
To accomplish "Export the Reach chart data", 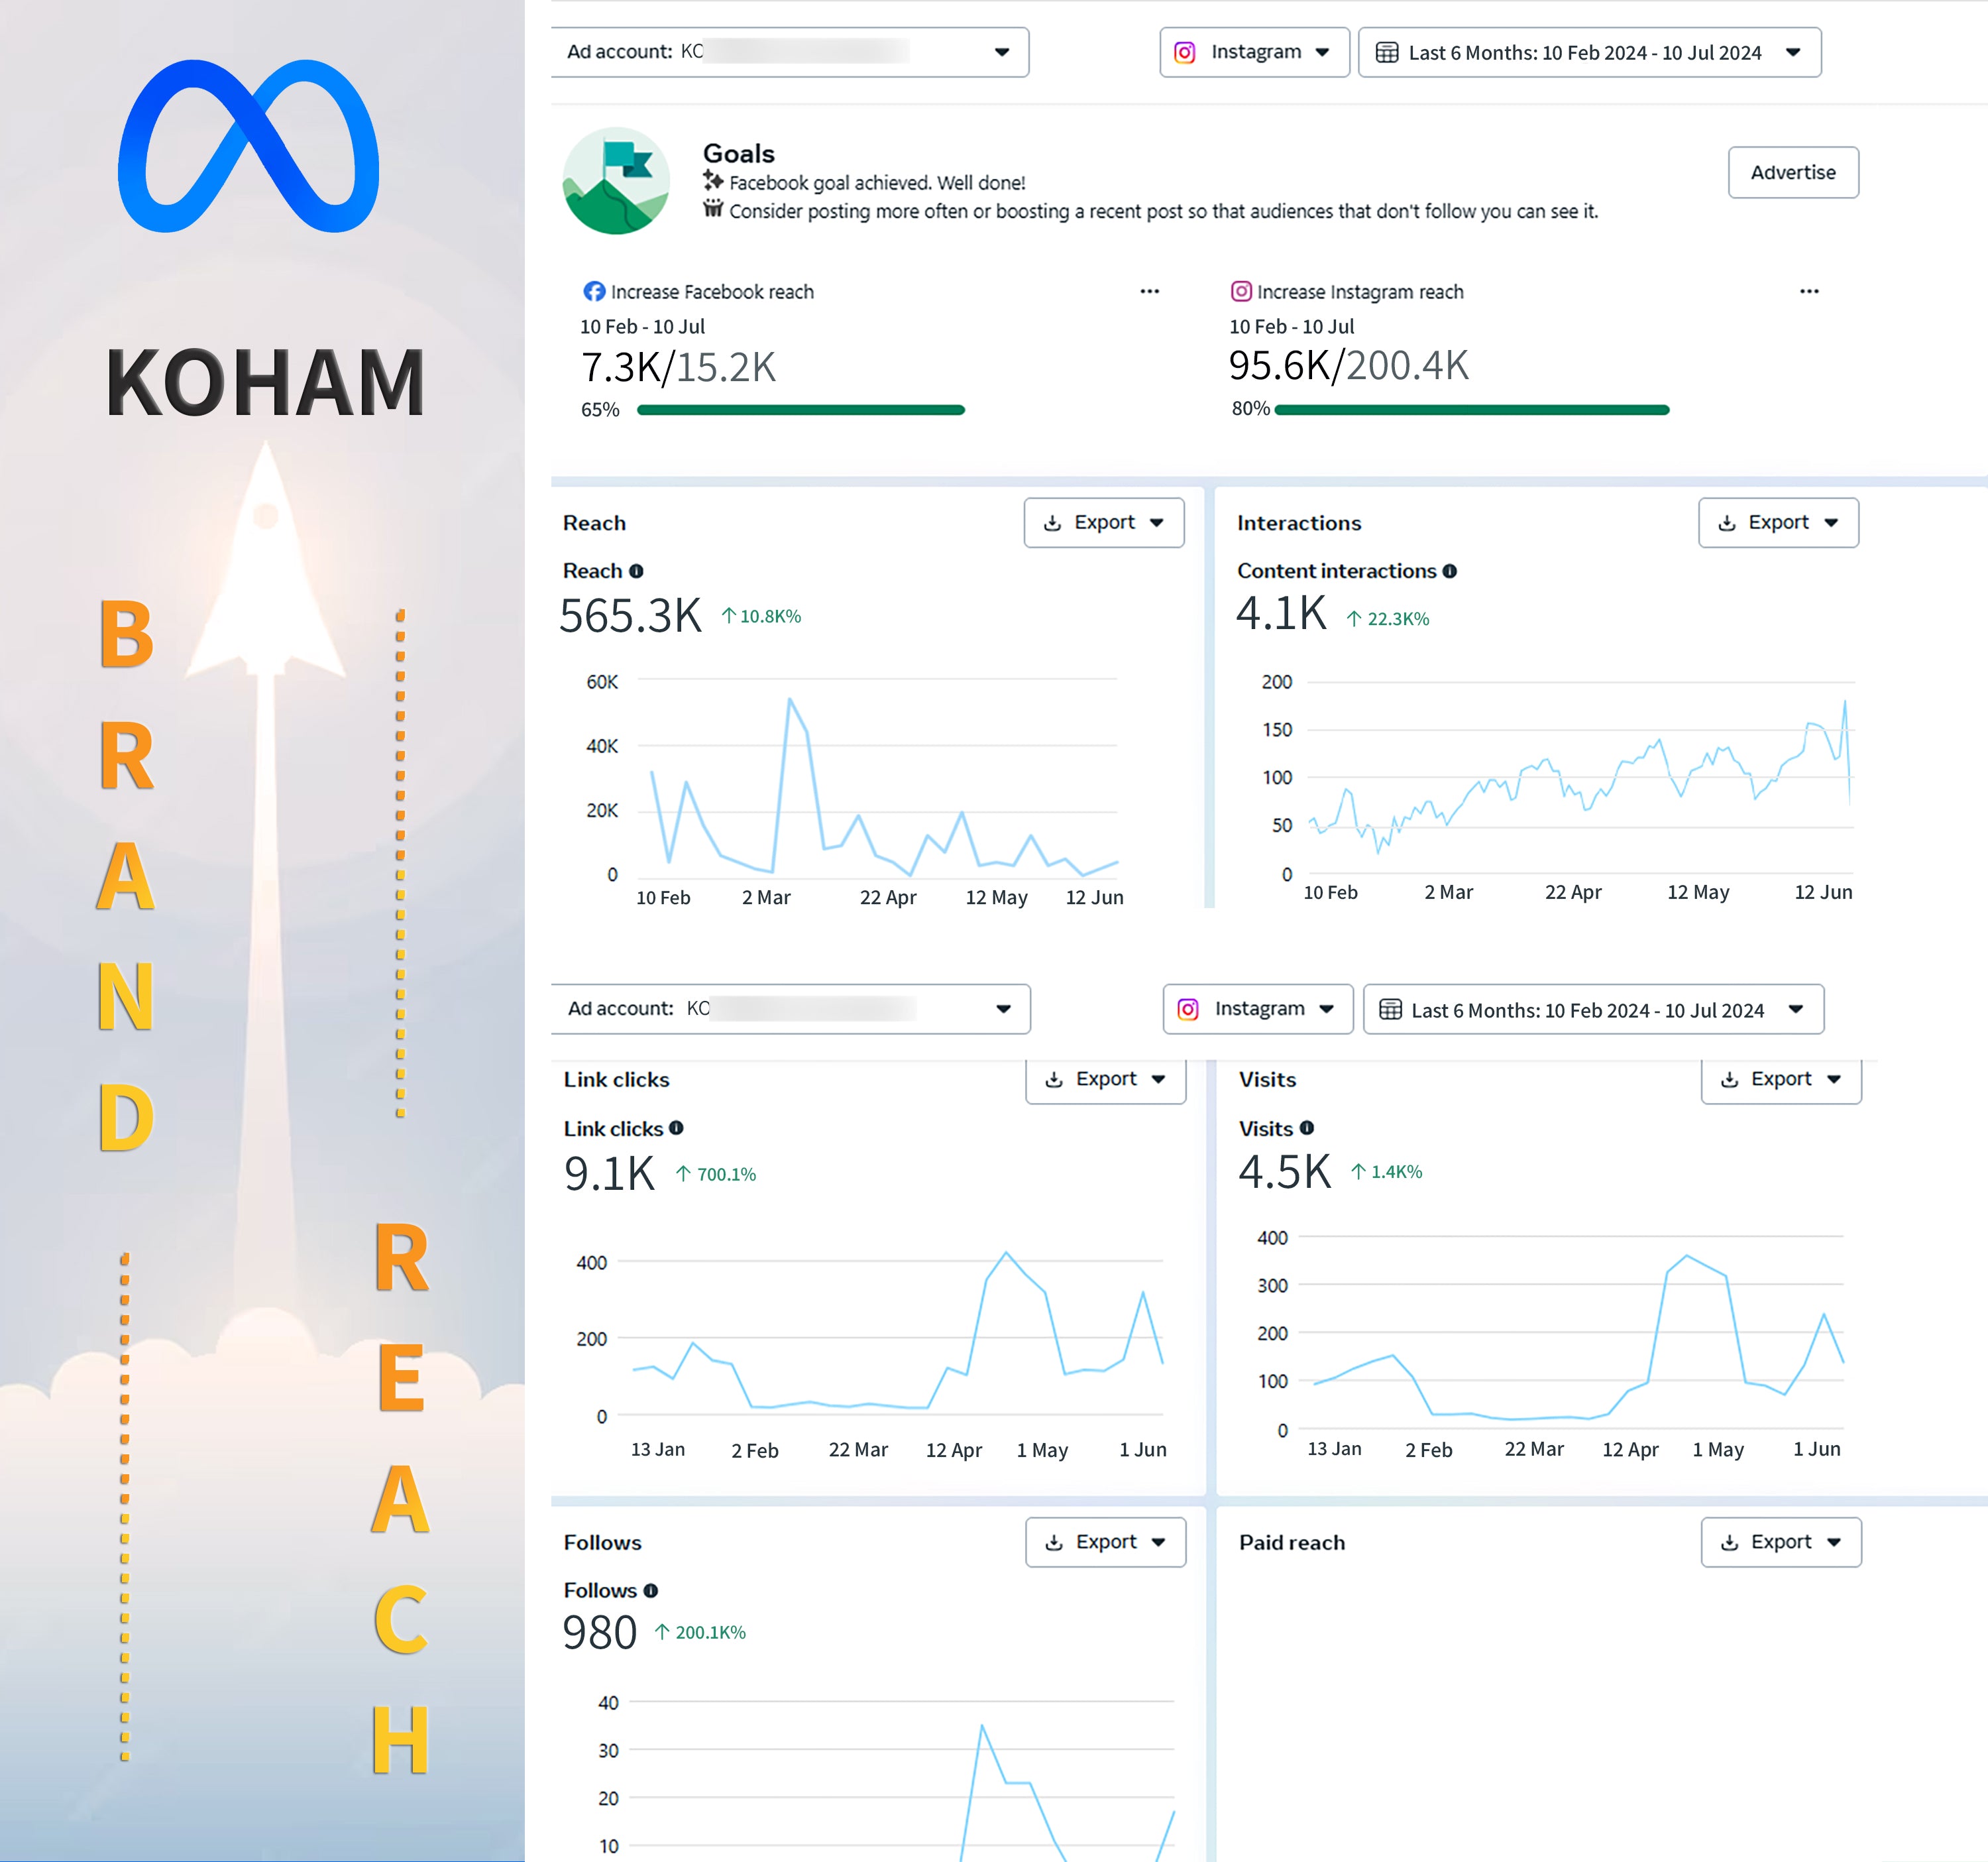I will (1103, 522).
